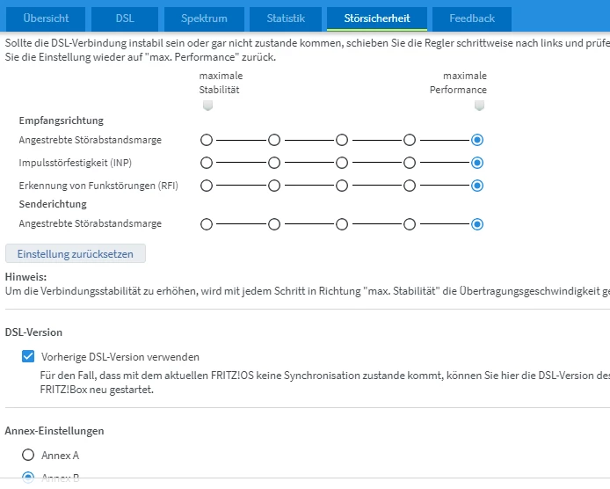The height and width of the screenshot is (489, 610).
Task: Open the Spektrum tab
Action: tap(204, 18)
